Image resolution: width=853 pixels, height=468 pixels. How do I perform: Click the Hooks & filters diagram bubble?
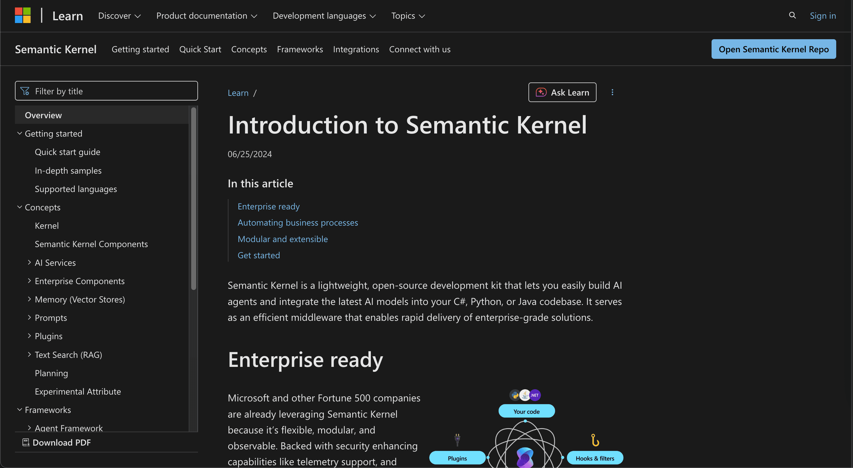coord(595,458)
